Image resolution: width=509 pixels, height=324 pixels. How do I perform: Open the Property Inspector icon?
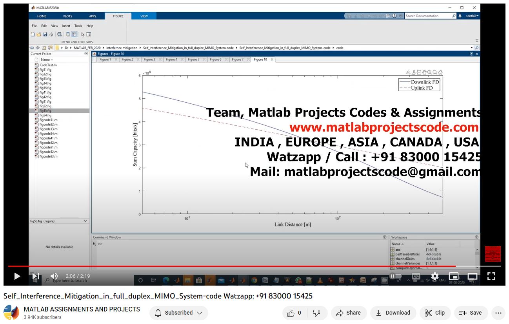click(x=89, y=34)
